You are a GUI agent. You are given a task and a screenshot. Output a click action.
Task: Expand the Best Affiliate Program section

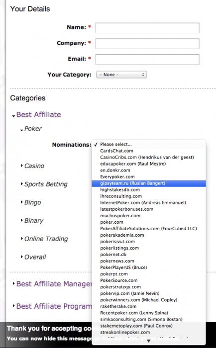pos(52,306)
